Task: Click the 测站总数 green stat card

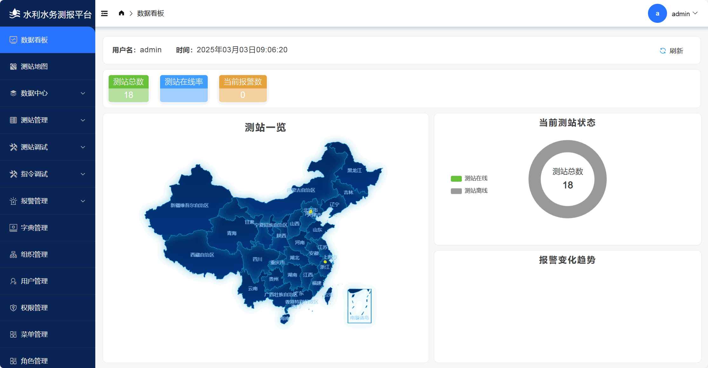Action: click(129, 88)
